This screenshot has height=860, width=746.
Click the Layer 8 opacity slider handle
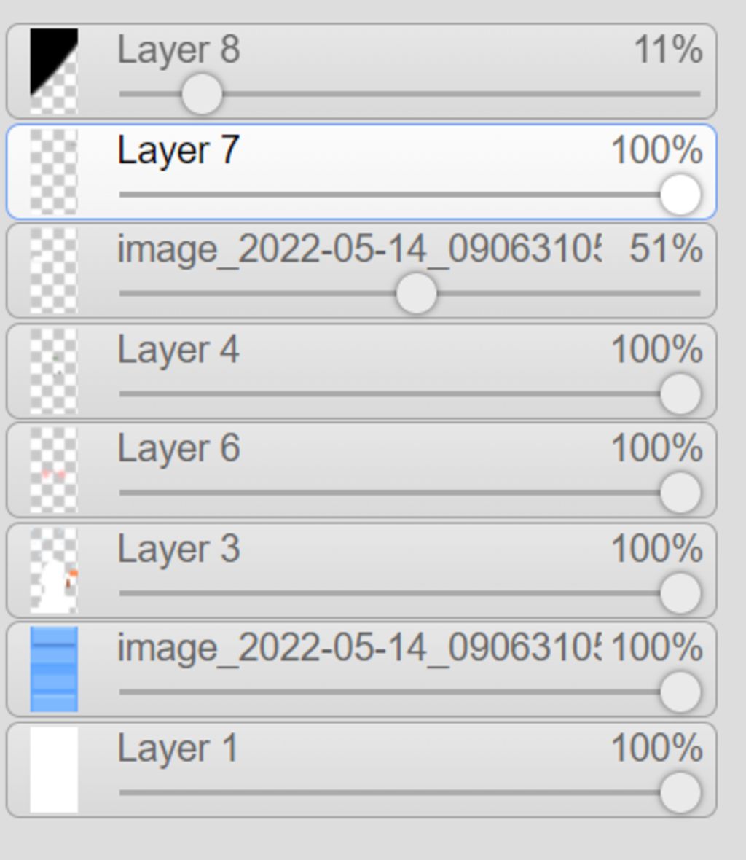click(202, 94)
